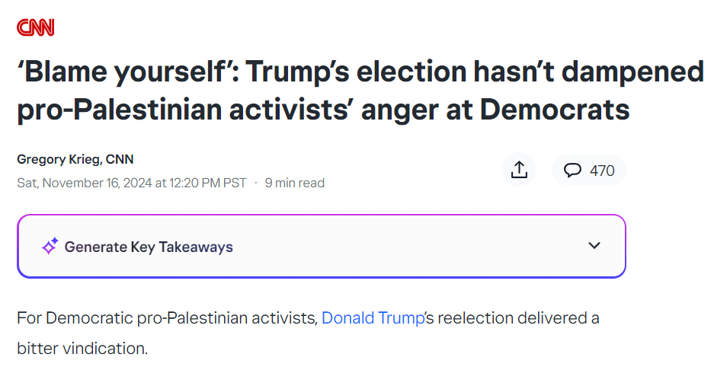Click the publish date Sat, November 16, 2024
The height and width of the screenshot is (370, 714).
pyautogui.click(x=85, y=183)
